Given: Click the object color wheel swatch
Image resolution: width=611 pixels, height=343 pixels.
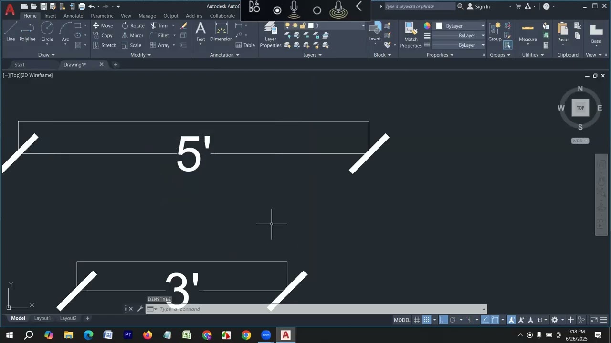Looking at the screenshot, I should (427, 26).
